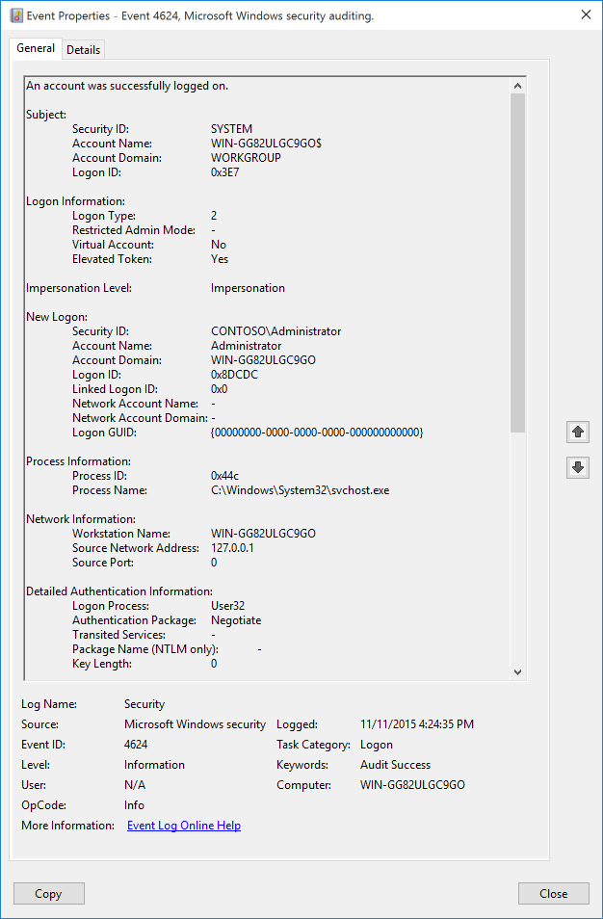Click the svchost.exe process name path
The width and height of the screenshot is (603, 919).
(x=300, y=490)
